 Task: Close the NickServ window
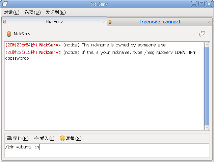pos(209,4)
